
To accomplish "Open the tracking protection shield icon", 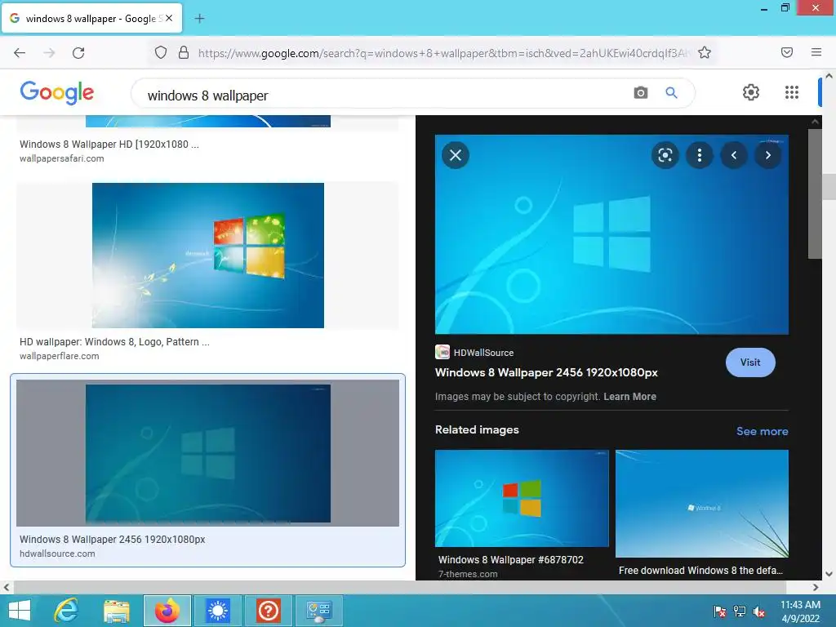I will click(x=161, y=52).
